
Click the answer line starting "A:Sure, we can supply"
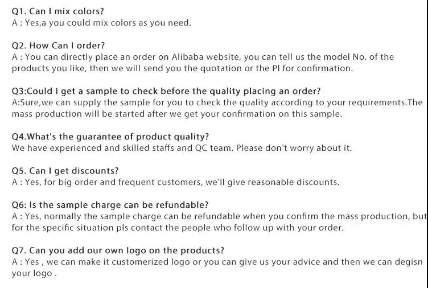coord(217,102)
